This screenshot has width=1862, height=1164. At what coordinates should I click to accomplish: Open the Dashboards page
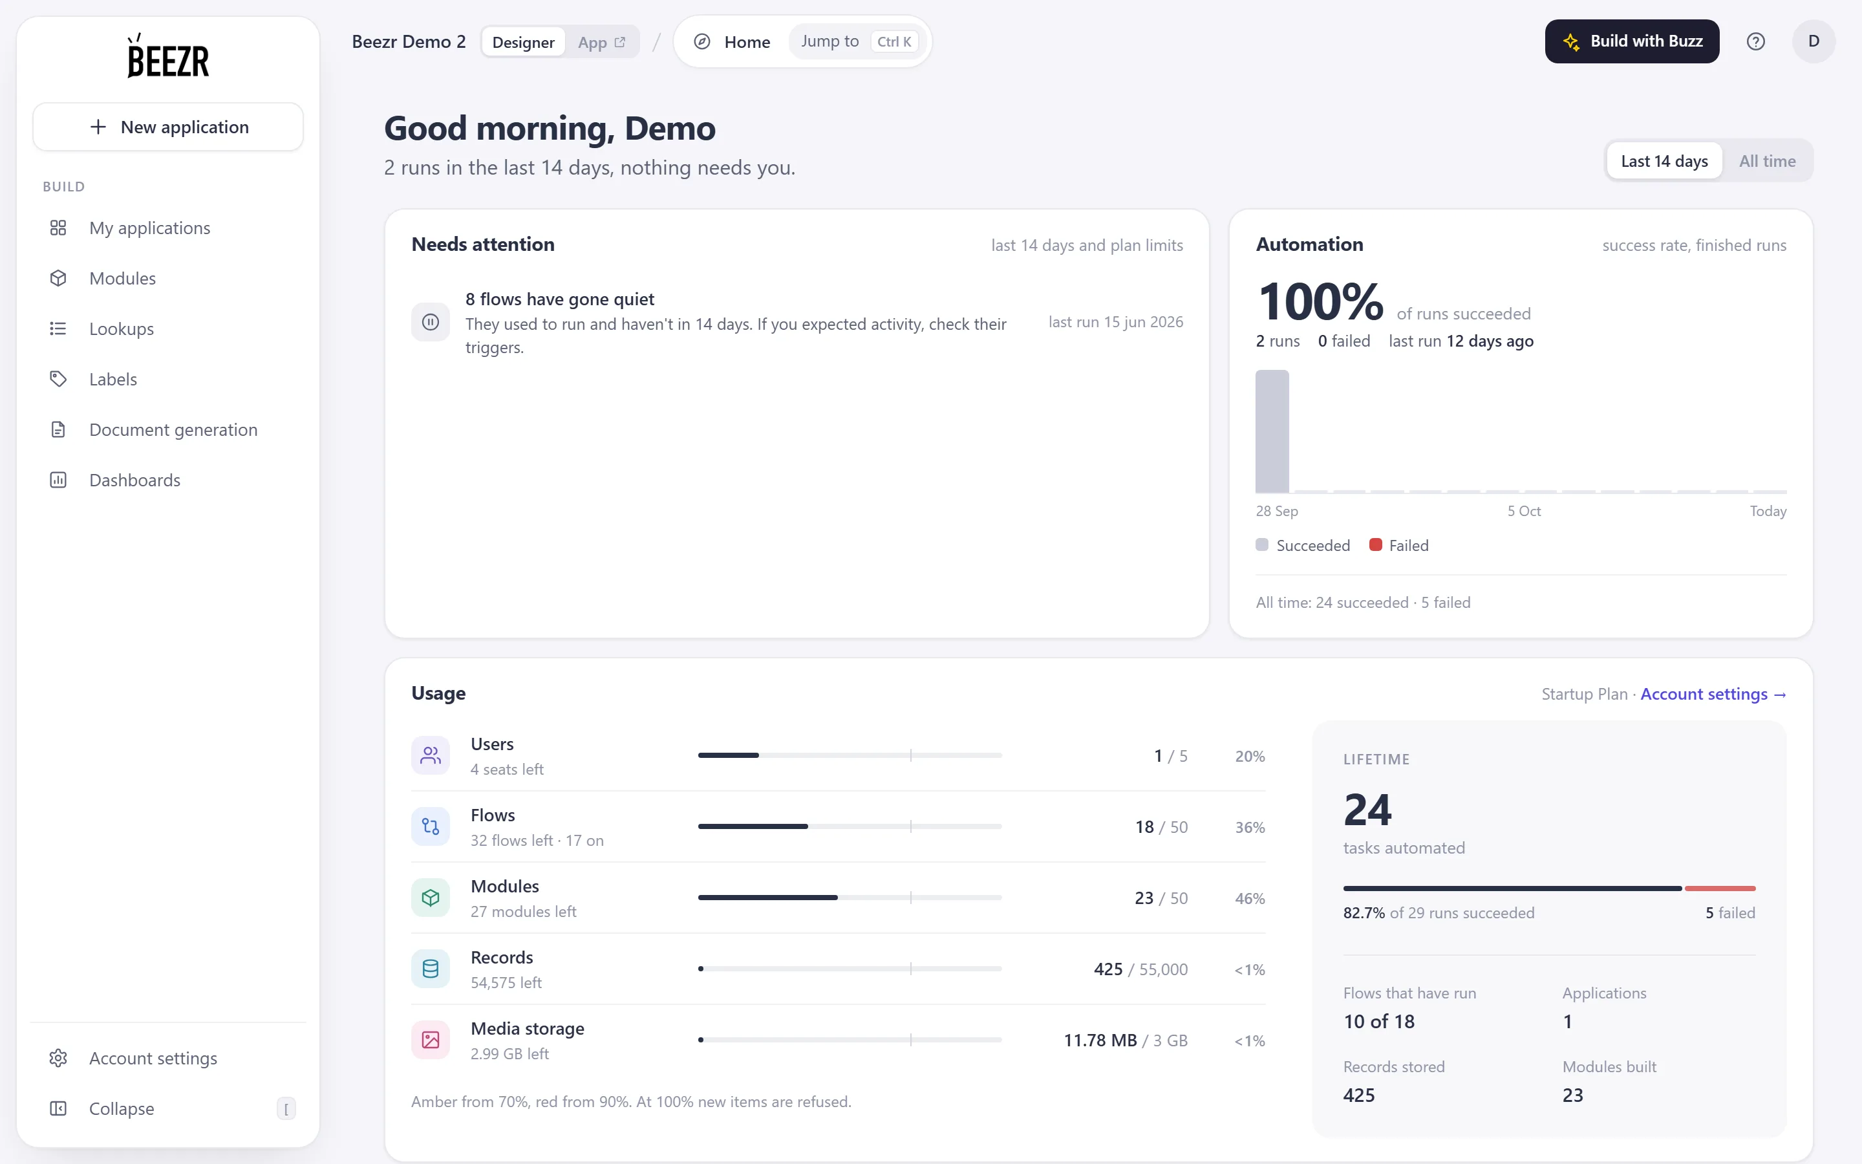[x=167, y=480]
